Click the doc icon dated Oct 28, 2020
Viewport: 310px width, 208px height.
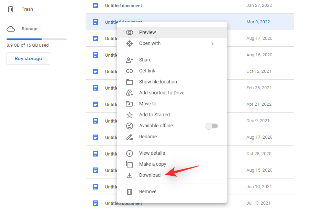[96, 154]
